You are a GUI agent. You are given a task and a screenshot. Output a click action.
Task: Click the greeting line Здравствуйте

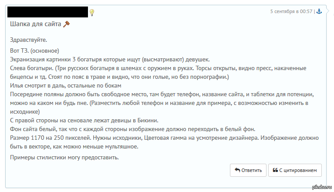[28, 40]
